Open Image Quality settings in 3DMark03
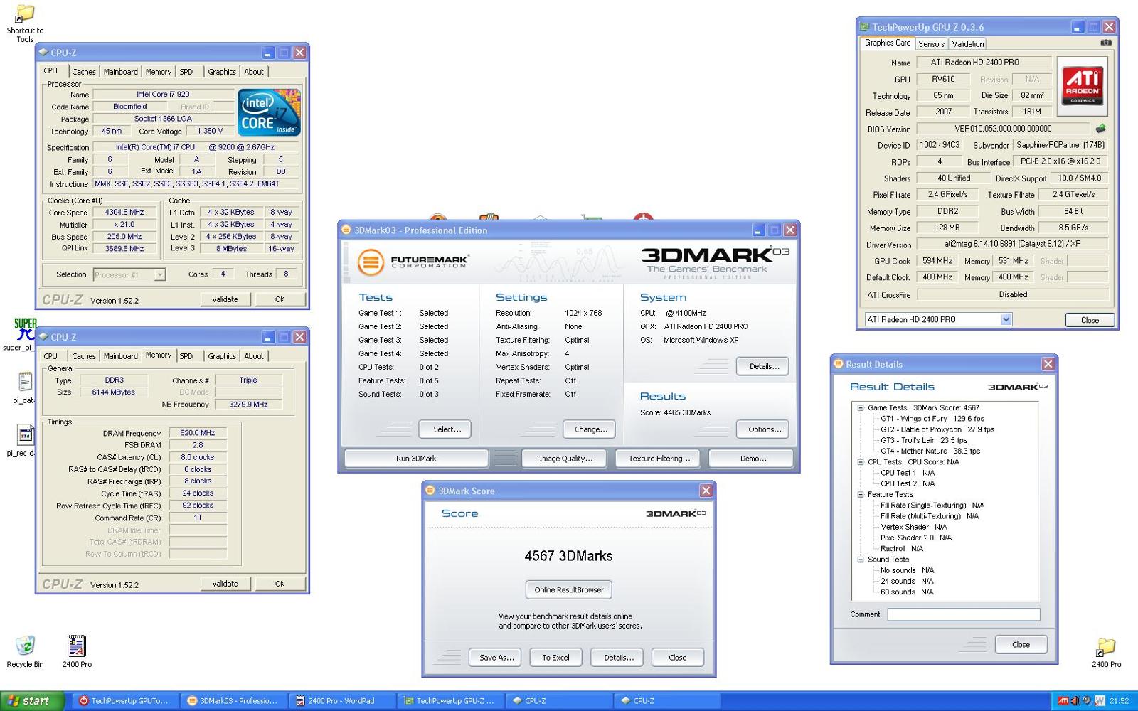This screenshot has height=711, width=1138. tap(565, 459)
